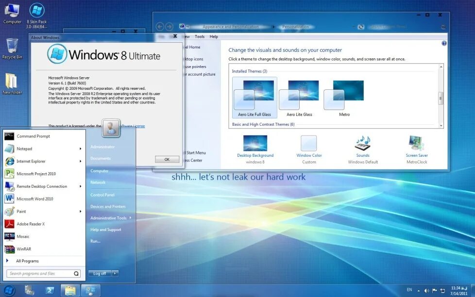The image size is (475, 297).
Task: Select Aero Lite Glass theme
Action: tap(299, 98)
